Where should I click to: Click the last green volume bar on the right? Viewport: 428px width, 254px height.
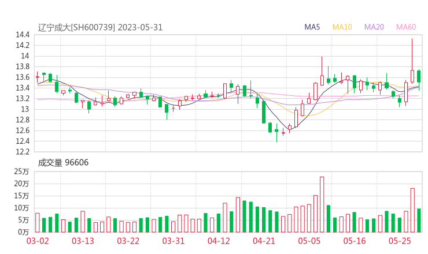pyautogui.click(x=419, y=221)
